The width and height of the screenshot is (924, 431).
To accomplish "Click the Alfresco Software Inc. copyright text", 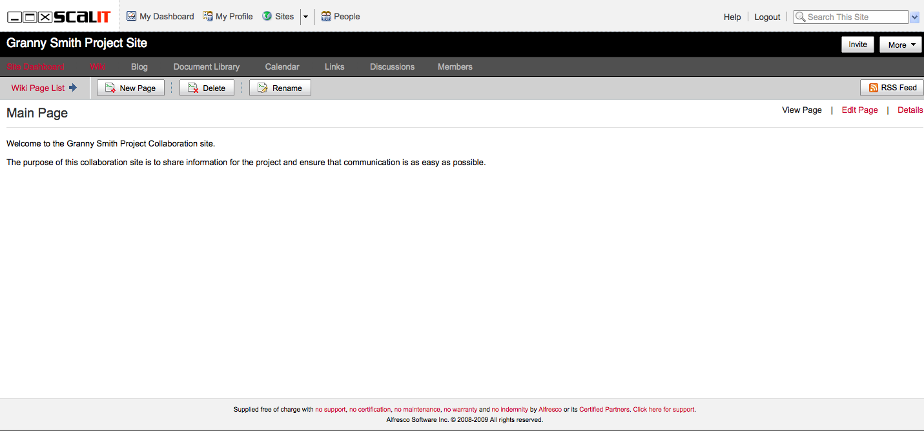I will tap(464, 419).
